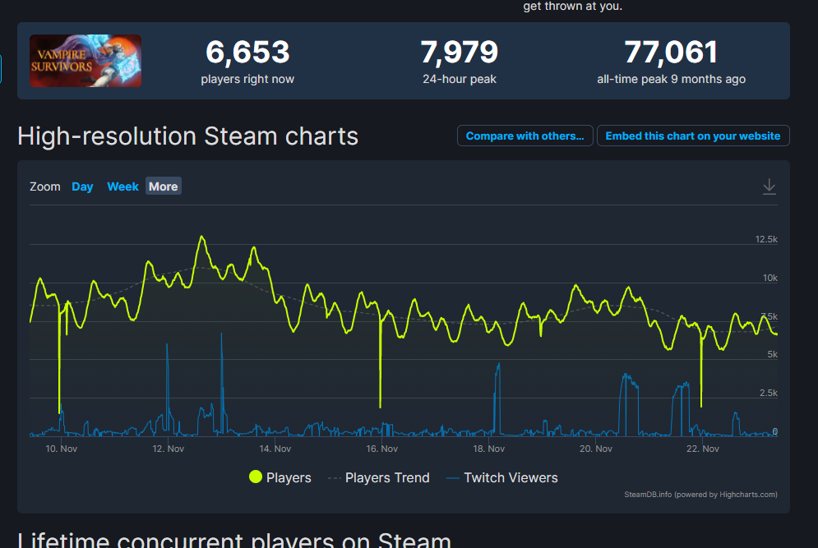Screen dimensions: 818x548
Task: Click the 7,979 24-hour peak figure
Action: pyautogui.click(x=459, y=52)
